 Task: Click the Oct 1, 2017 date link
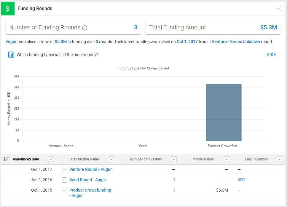click(x=187, y=42)
